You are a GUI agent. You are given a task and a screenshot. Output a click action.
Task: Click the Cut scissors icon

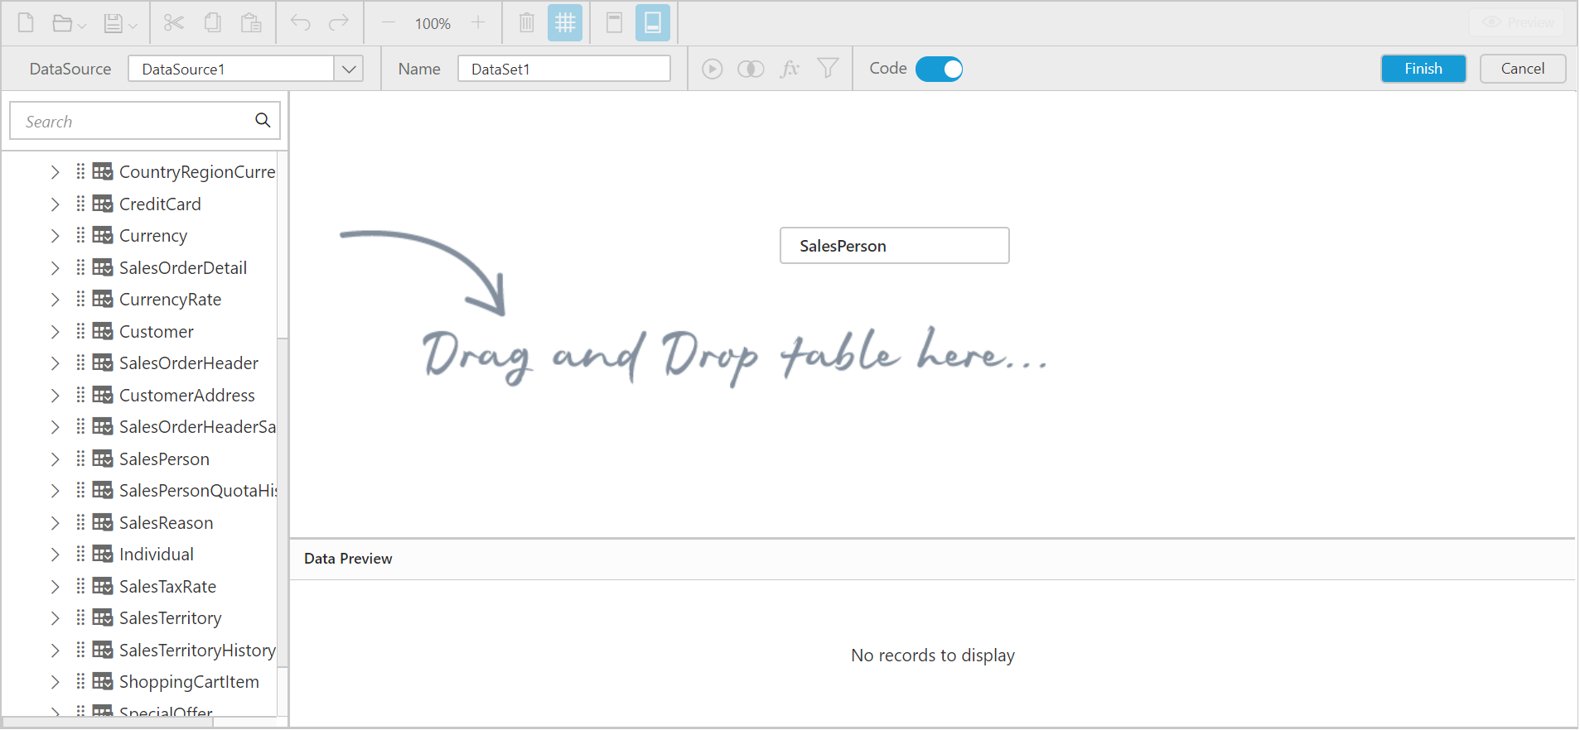click(174, 22)
